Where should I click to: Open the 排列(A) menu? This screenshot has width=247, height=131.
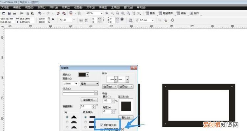54,7
